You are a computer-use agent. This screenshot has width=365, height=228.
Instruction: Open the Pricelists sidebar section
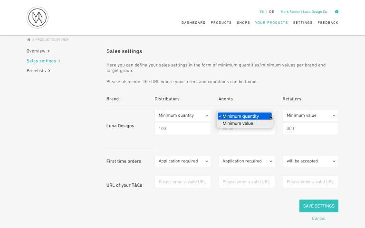click(x=38, y=70)
